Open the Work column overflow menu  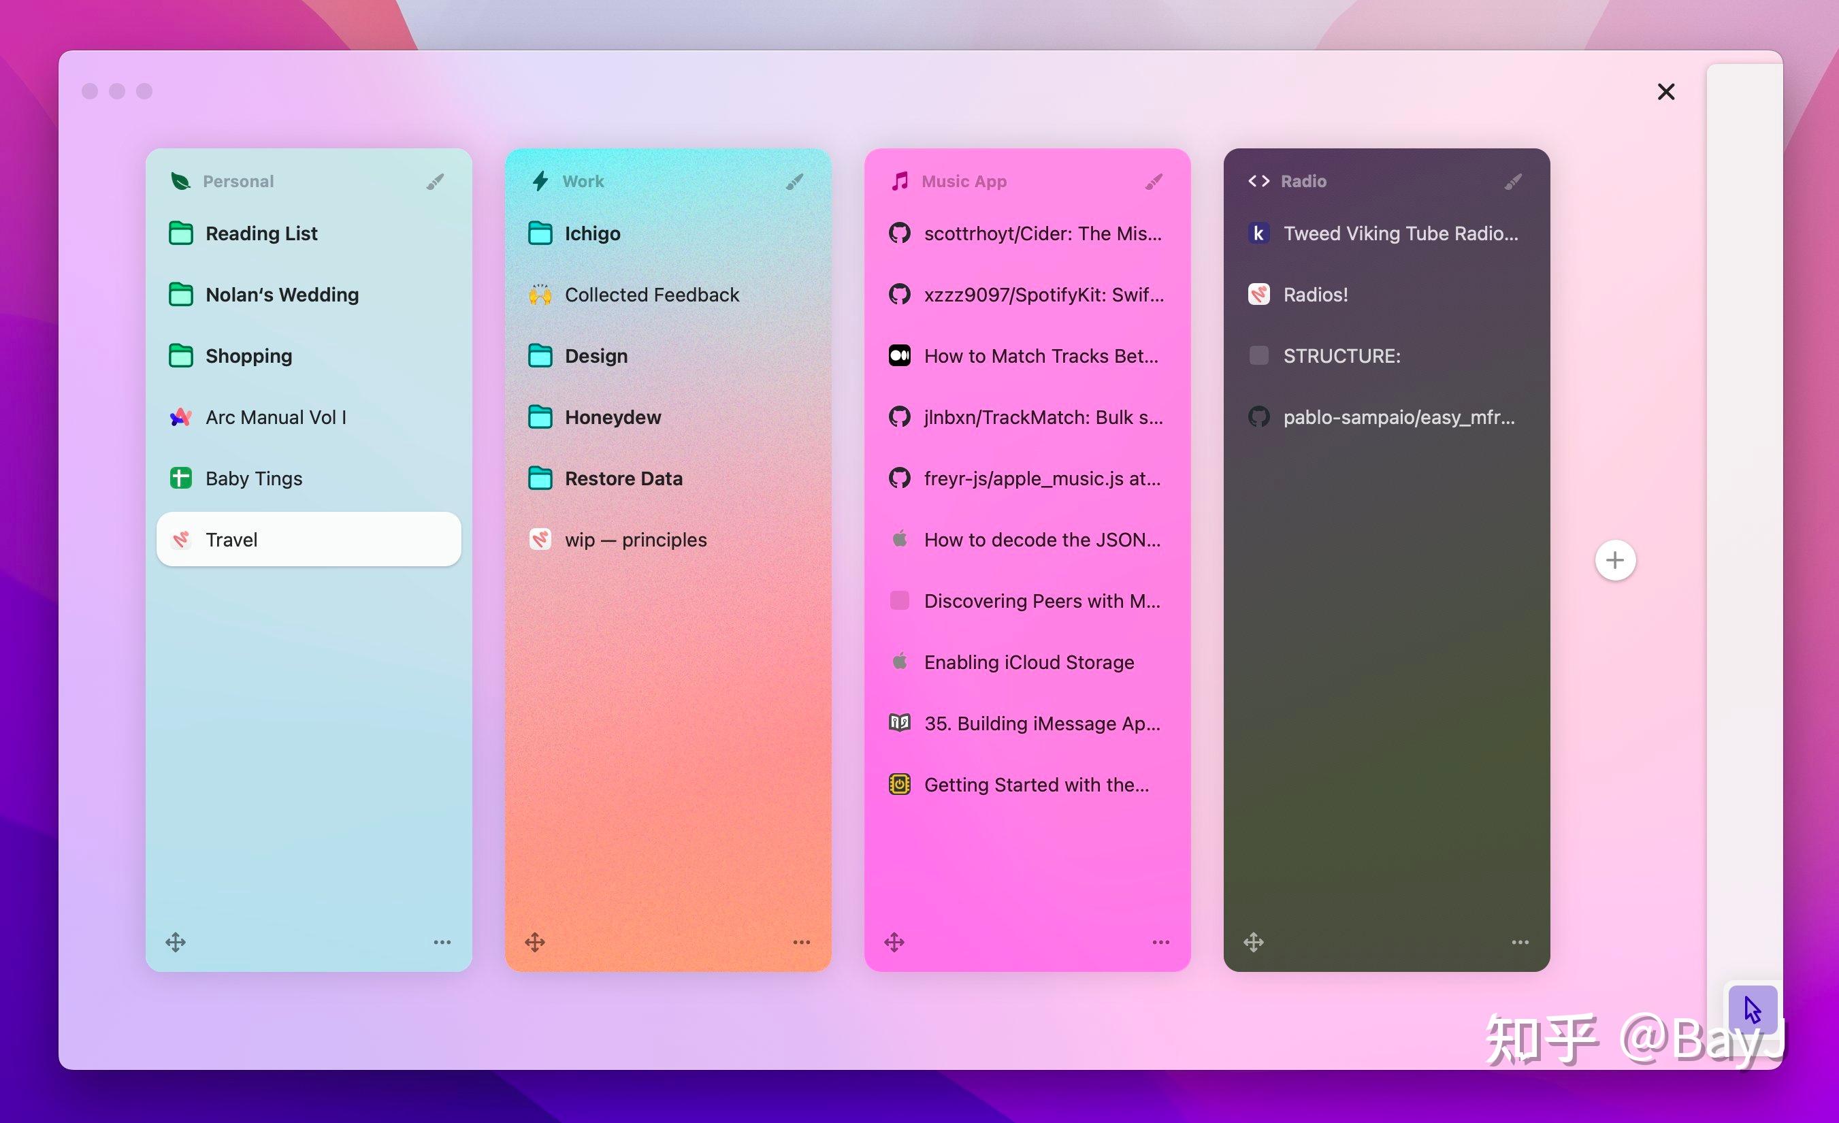pyautogui.click(x=801, y=942)
